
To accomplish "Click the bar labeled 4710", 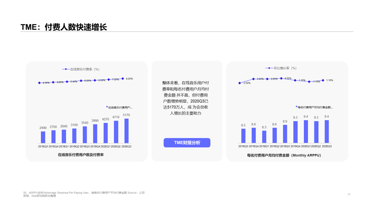I will 116,132.
